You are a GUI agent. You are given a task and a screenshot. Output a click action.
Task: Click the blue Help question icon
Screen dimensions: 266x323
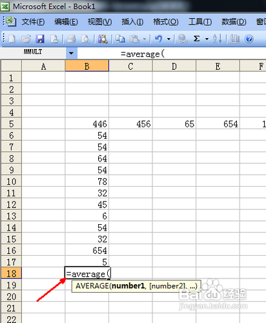pos(249,39)
